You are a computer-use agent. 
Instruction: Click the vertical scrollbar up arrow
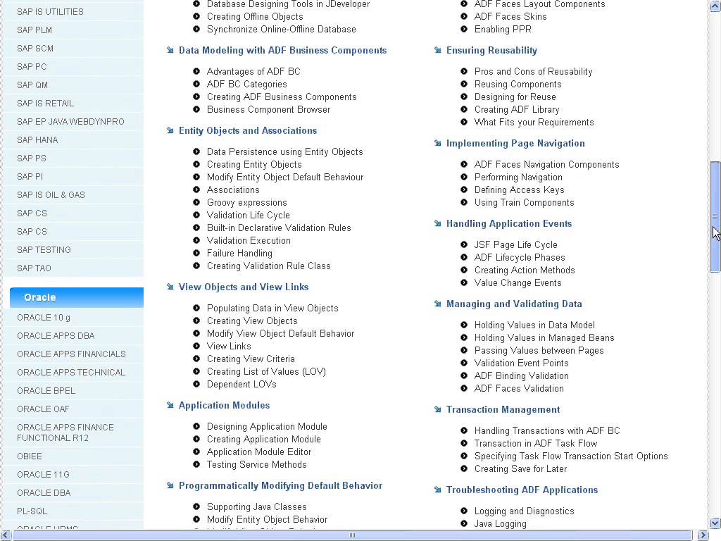(x=715, y=6)
